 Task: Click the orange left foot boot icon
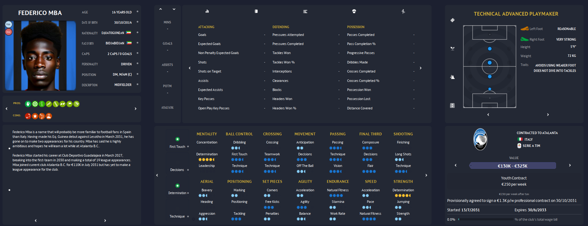[x=525, y=29]
